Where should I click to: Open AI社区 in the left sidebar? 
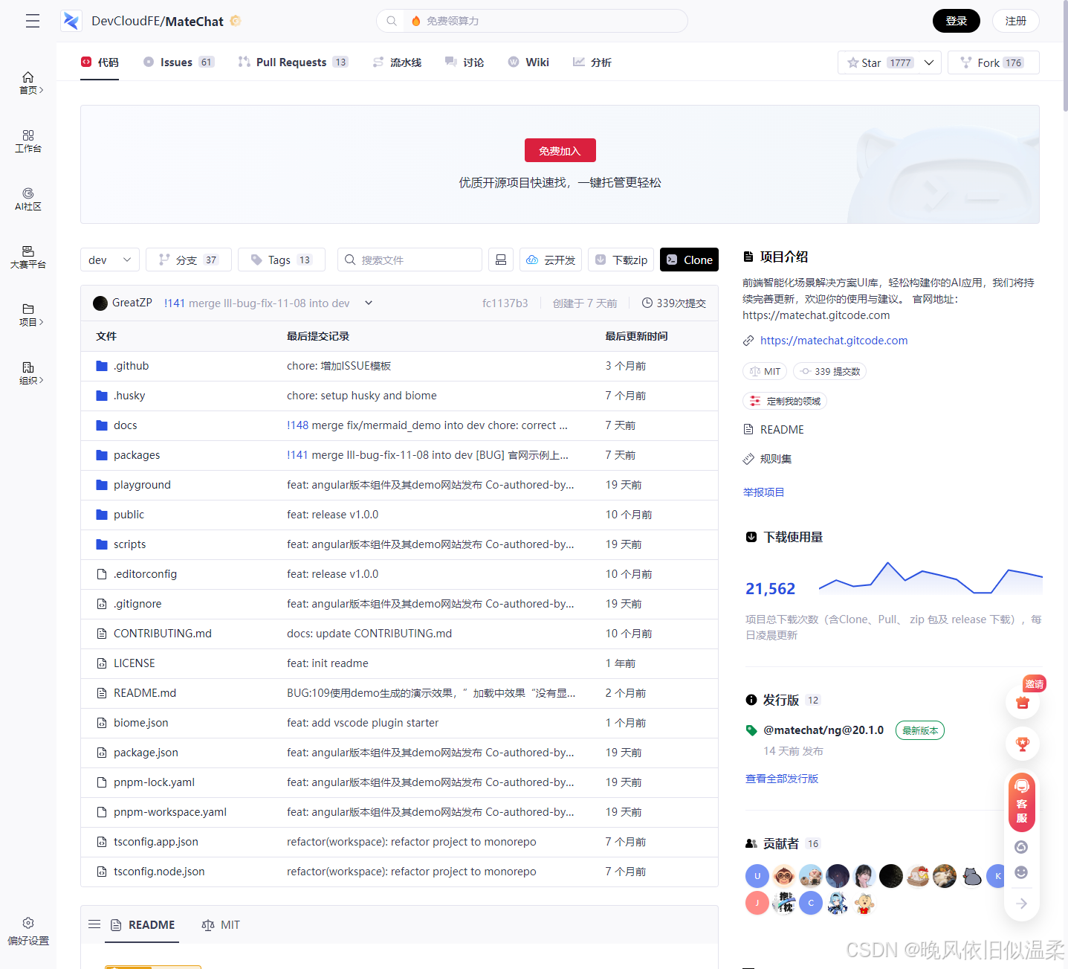pos(28,199)
